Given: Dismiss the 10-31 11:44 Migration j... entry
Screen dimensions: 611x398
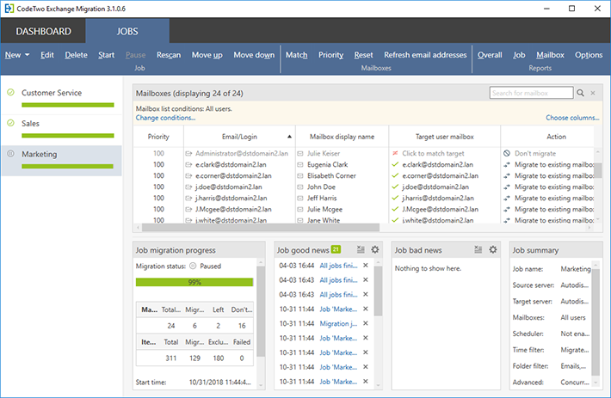Looking at the screenshot, I should (366, 323).
